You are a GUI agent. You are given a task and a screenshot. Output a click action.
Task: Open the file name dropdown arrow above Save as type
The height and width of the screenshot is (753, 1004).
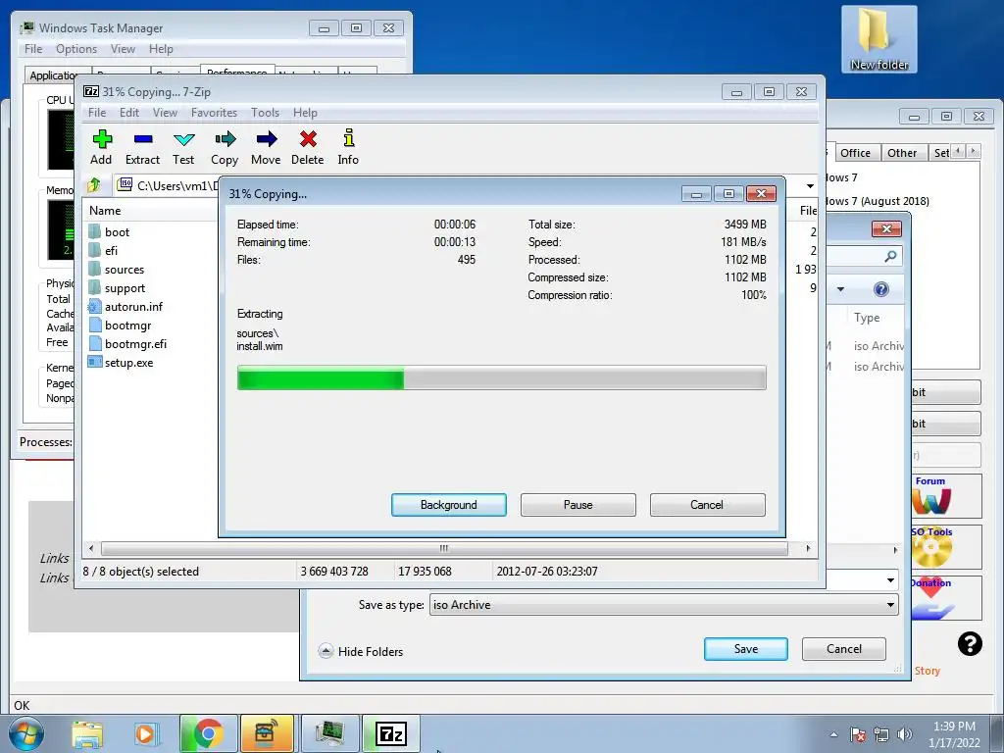tap(890, 580)
